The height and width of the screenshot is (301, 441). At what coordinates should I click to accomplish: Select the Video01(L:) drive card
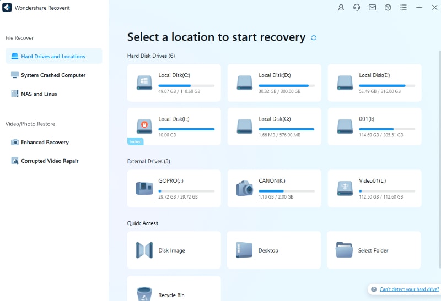point(374,188)
